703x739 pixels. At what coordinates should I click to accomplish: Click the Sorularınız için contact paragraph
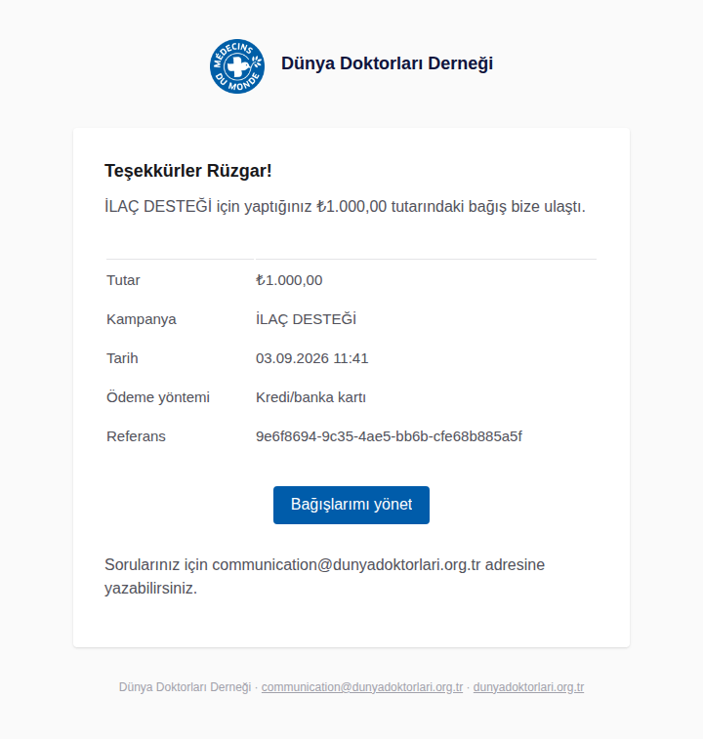(325, 576)
